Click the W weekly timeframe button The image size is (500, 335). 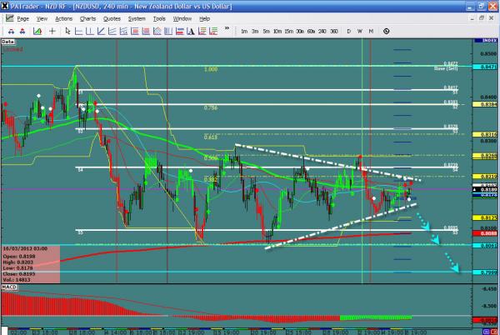coord(359,31)
